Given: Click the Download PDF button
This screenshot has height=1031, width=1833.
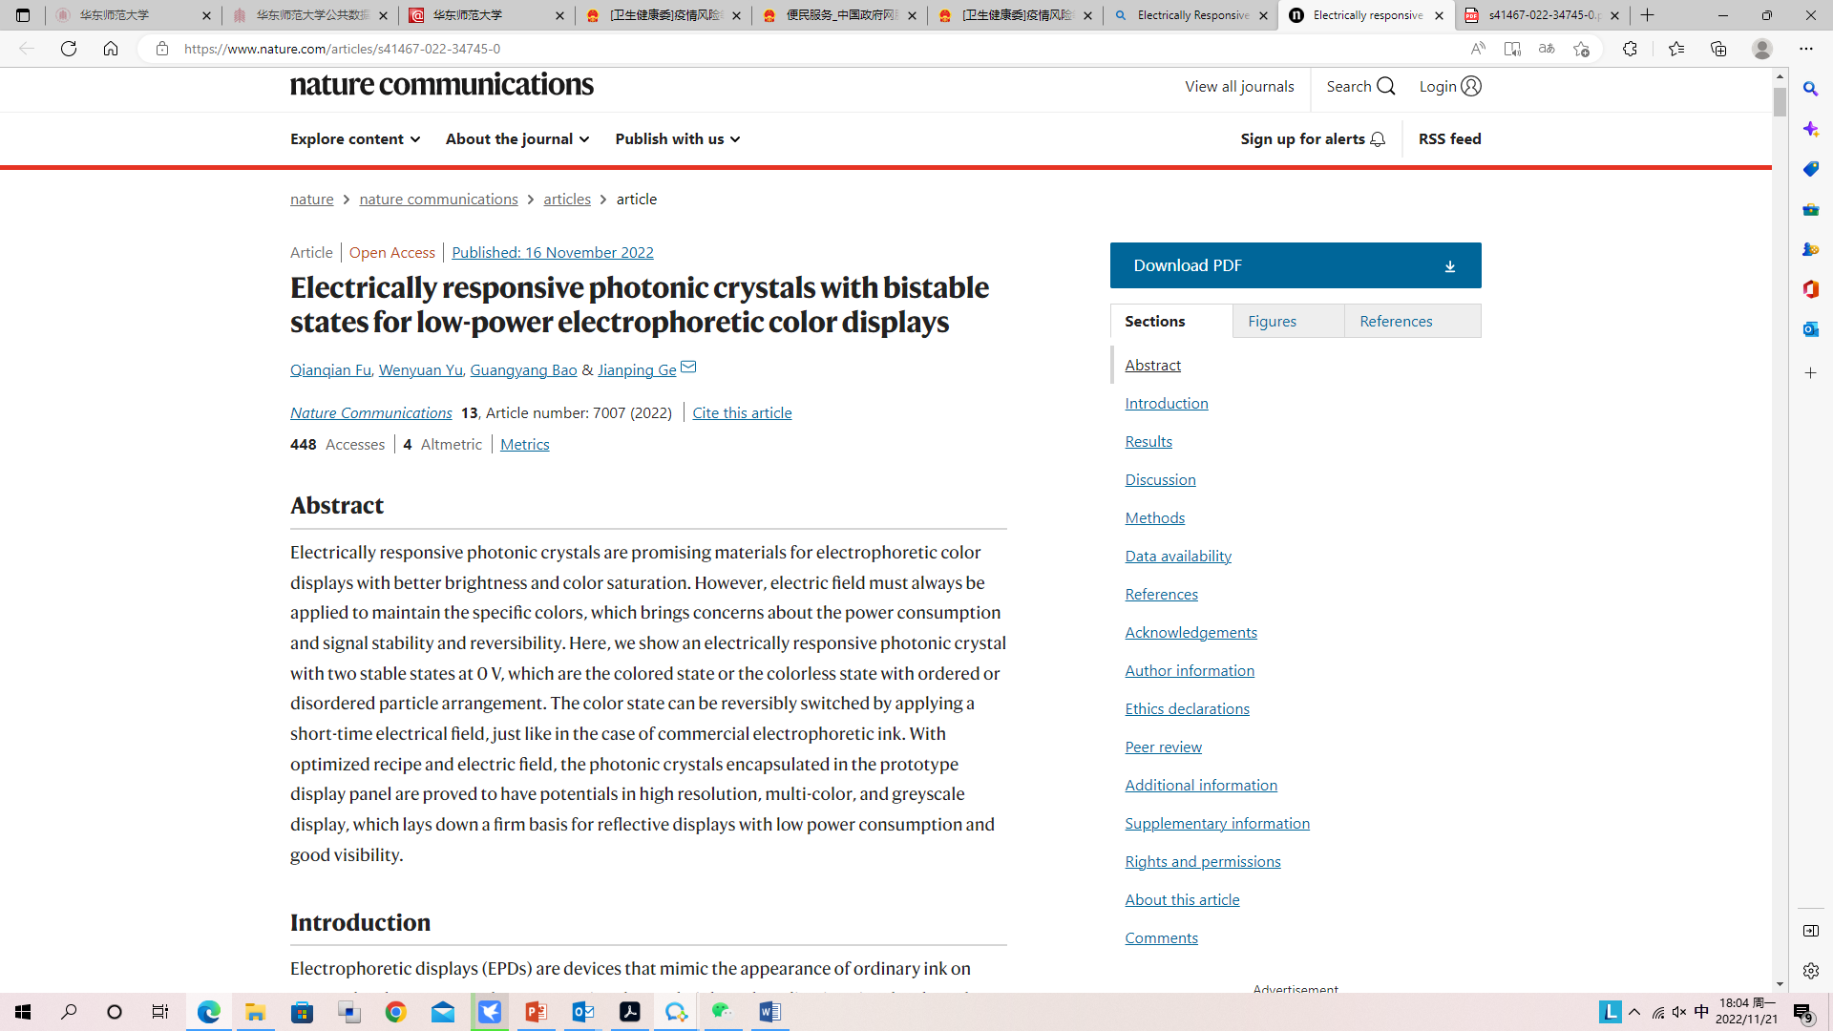Looking at the screenshot, I should click(x=1295, y=265).
